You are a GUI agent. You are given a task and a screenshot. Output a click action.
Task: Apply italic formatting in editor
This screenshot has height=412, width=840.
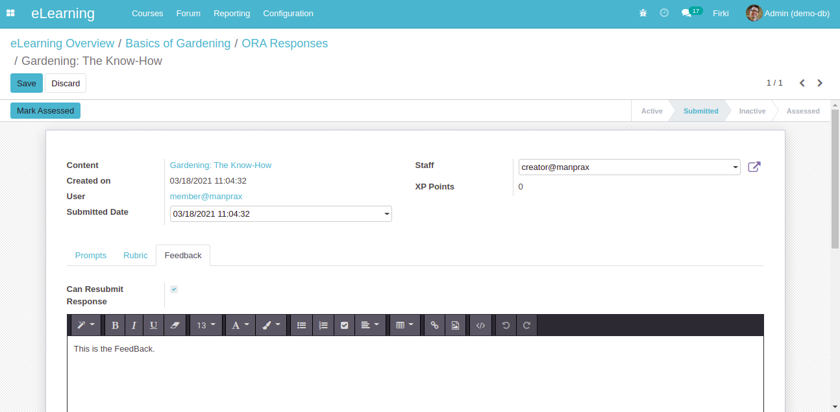[134, 326]
